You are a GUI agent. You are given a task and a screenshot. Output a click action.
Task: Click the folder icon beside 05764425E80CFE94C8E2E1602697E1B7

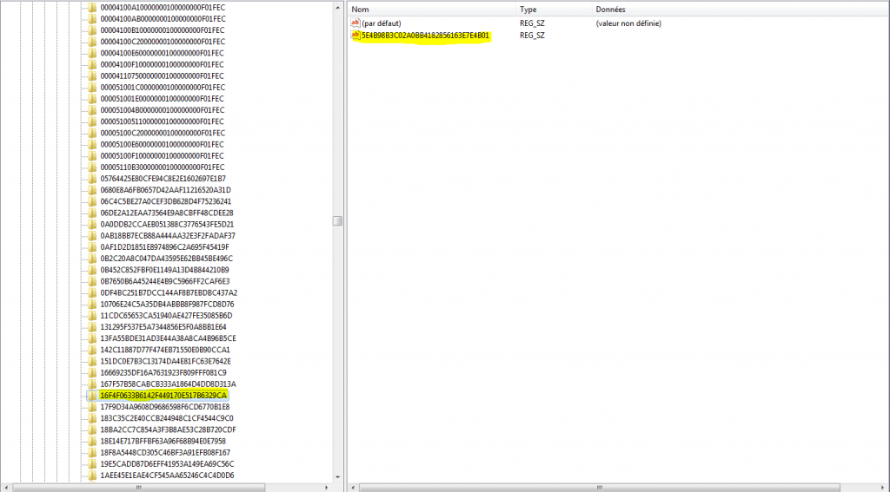(92, 179)
